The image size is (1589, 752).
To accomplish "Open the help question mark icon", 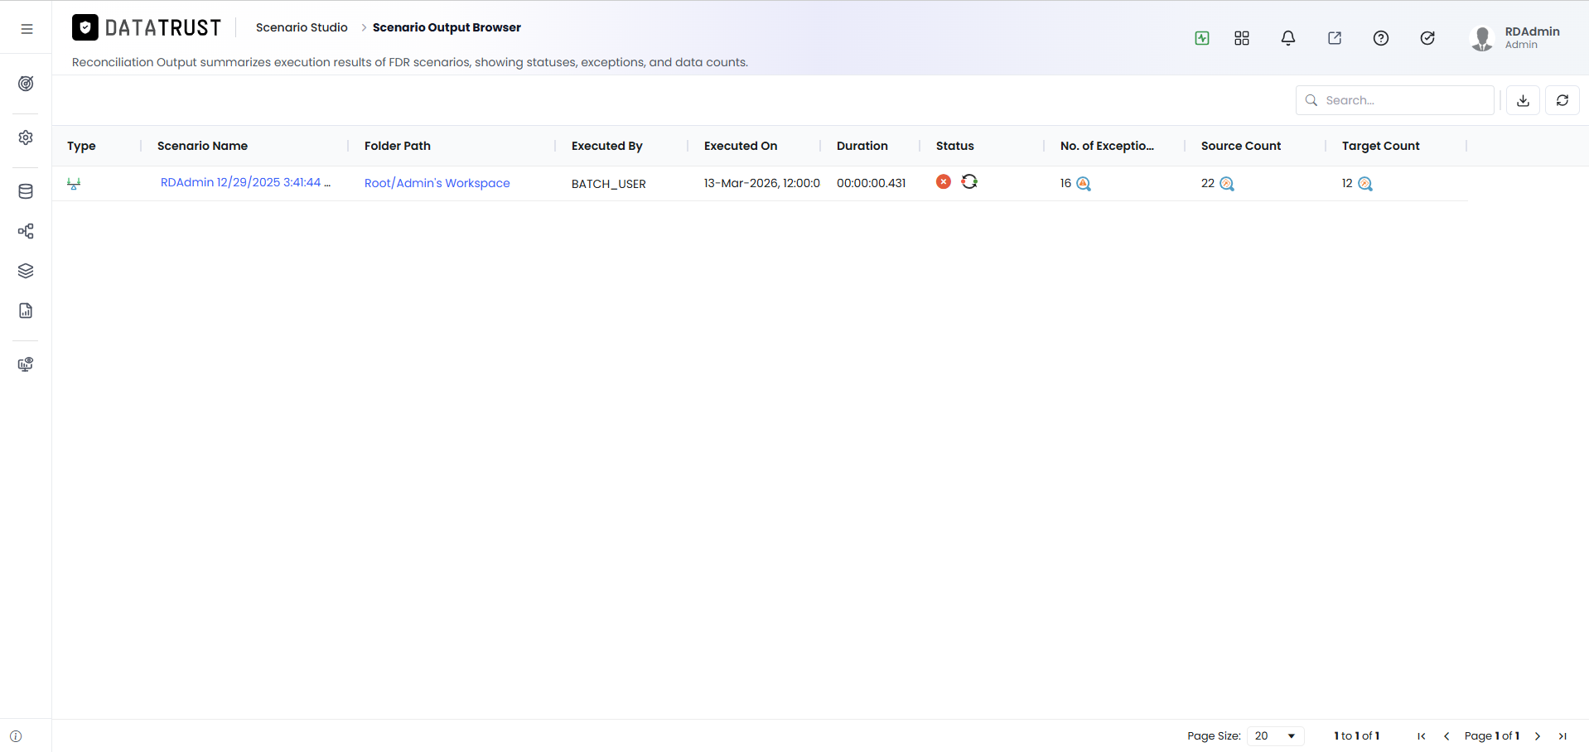I will point(1381,38).
